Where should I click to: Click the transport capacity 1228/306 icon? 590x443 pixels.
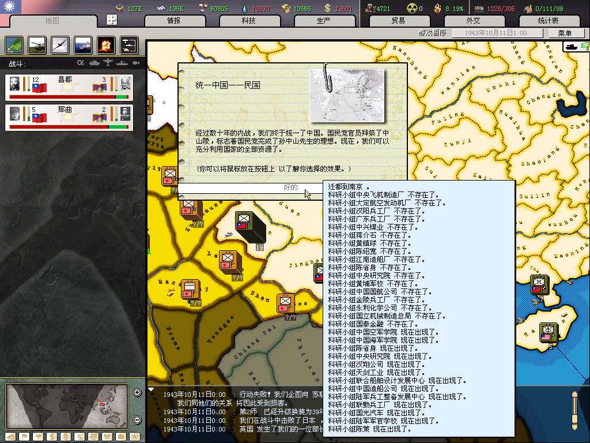[479, 8]
